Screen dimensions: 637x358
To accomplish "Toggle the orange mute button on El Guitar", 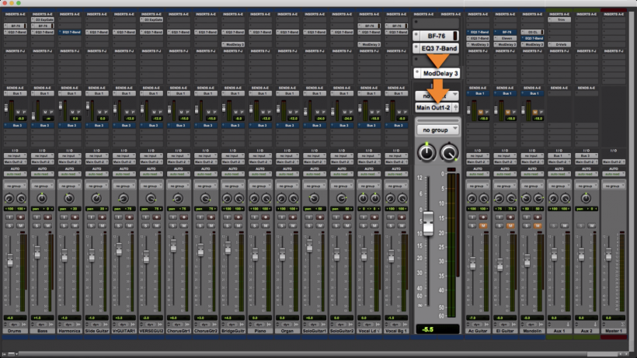I will (x=510, y=225).
